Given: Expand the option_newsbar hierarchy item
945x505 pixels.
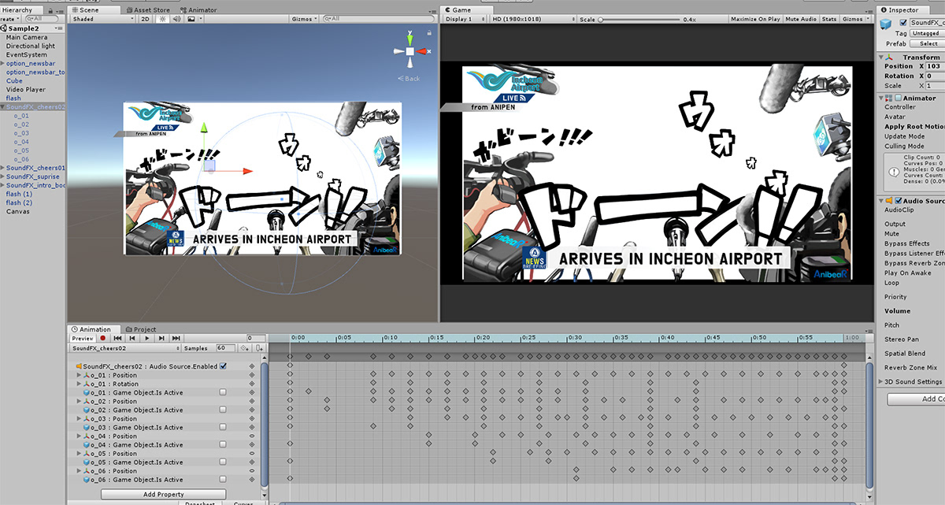Looking at the screenshot, I should [2, 63].
